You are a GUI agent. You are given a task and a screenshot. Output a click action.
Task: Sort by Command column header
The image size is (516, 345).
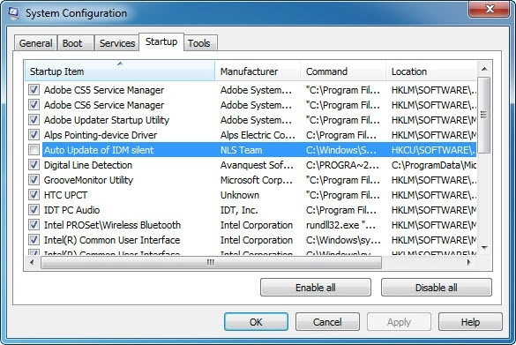point(343,71)
